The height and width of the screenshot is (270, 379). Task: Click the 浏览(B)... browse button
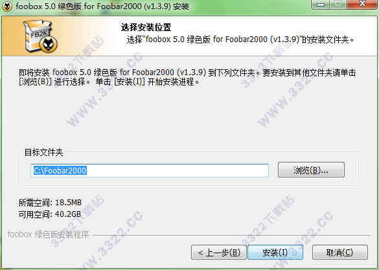click(311, 170)
